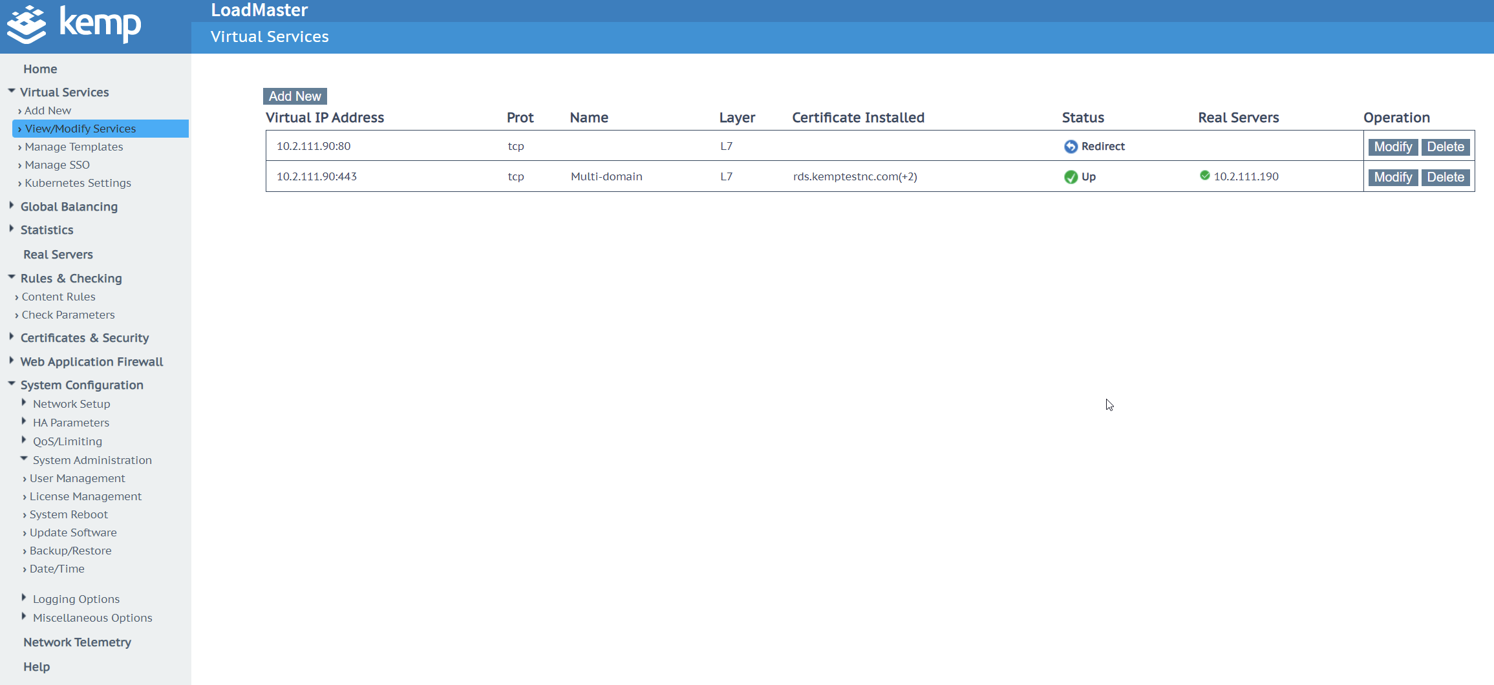Collapse the Rules & Checking section
Viewport: 1494px width, 685px height.
(12, 277)
